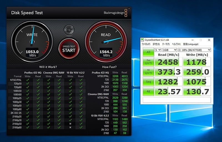The height and width of the screenshot is (142, 222).
Task: Open Disk Speed Test settings gear
Action: click(x=69, y=30)
